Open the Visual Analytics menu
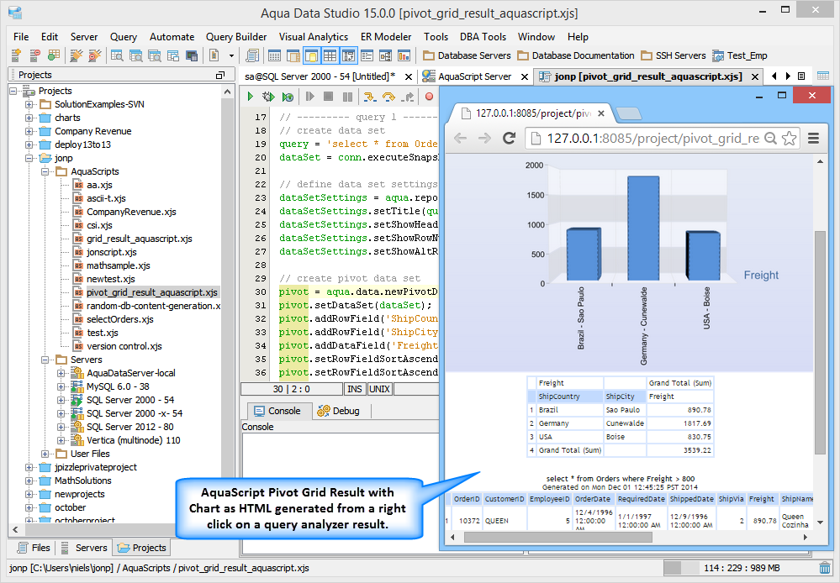Viewport: 840px width, 583px height. pos(314,36)
